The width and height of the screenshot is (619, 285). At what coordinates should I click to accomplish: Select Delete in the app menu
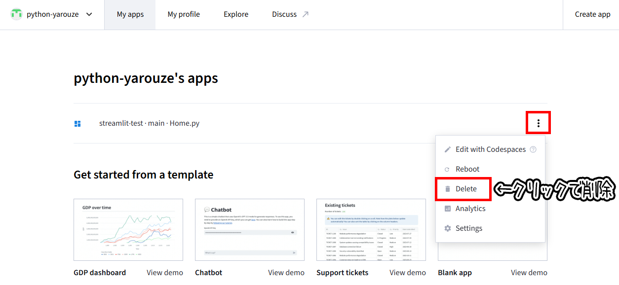[x=490, y=189]
